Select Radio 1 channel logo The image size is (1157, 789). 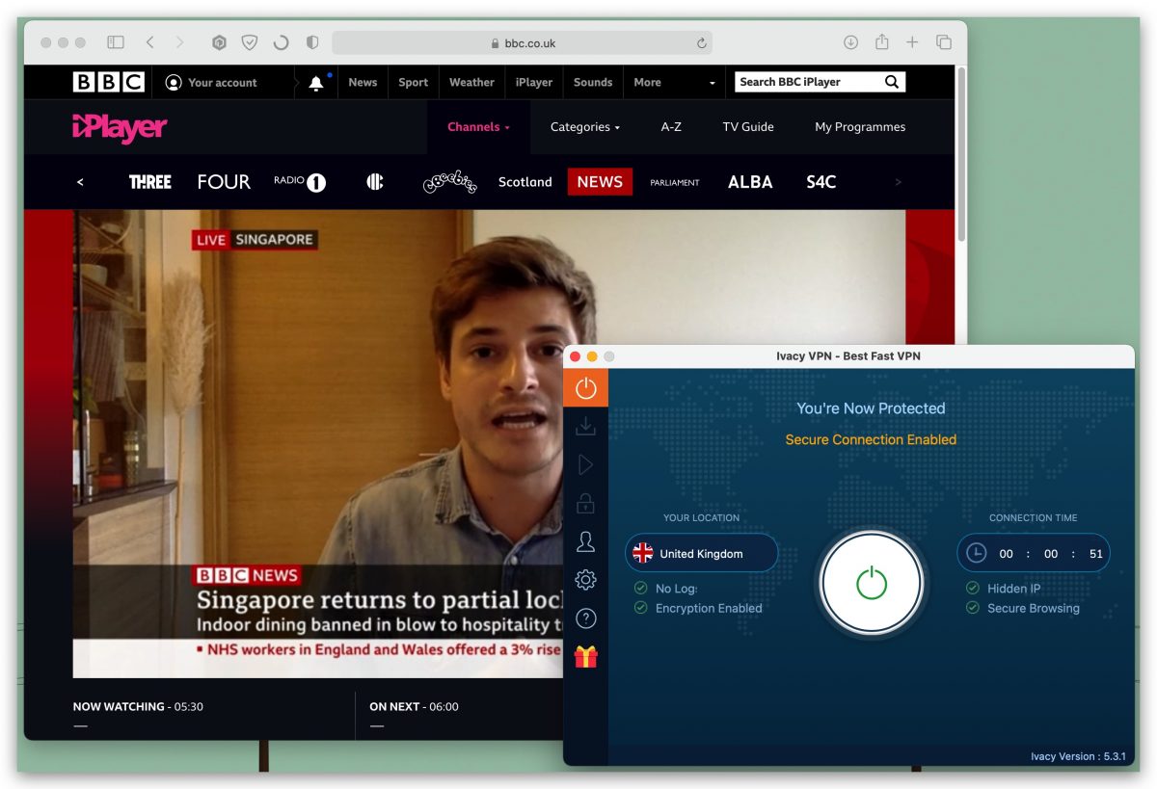coord(300,182)
